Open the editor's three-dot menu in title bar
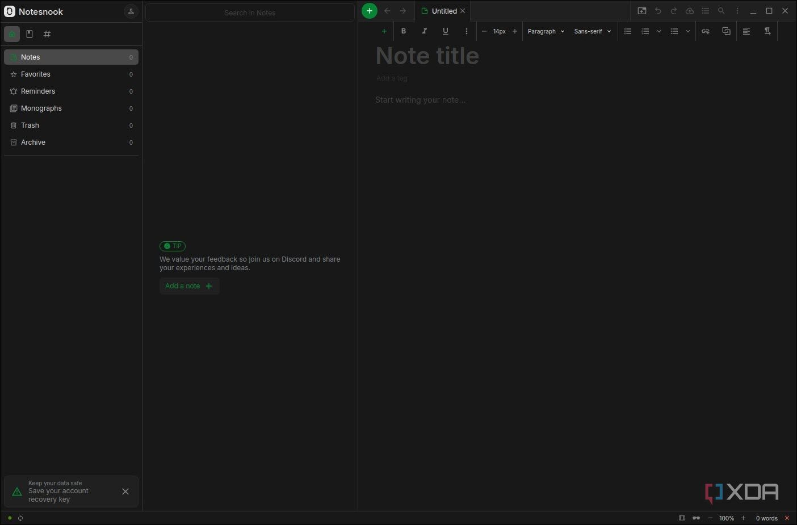Image resolution: width=797 pixels, height=525 pixels. coord(737,11)
